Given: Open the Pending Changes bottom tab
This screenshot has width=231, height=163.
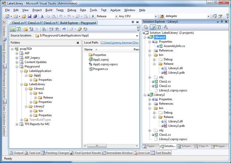Looking at the screenshot, I should click(56, 153).
